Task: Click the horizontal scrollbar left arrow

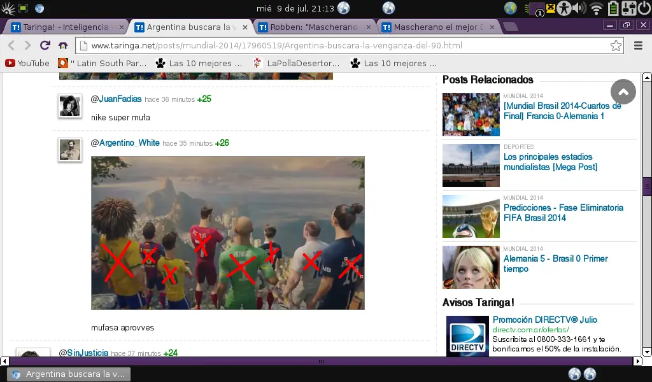Action: click(4, 361)
